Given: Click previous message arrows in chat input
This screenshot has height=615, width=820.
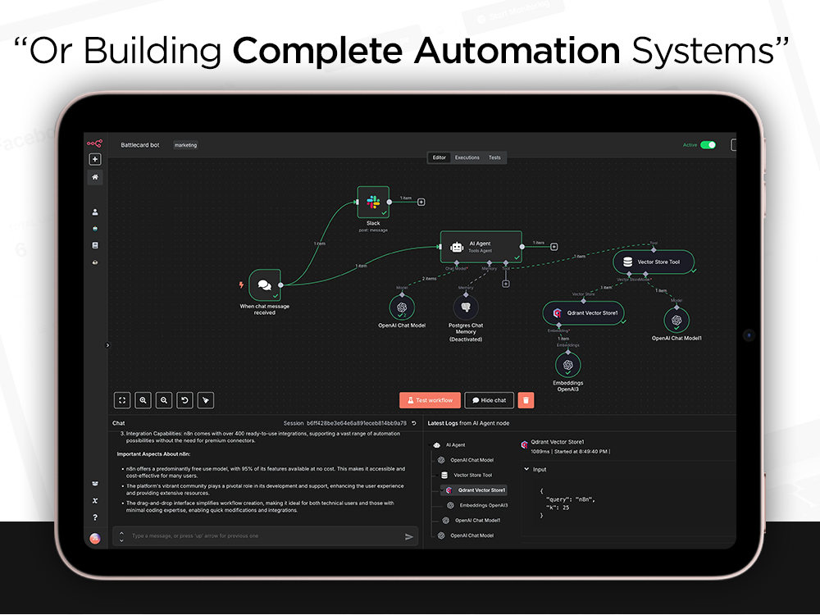Looking at the screenshot, I should tap(121, 536).
